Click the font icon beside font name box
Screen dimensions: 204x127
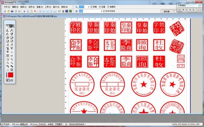point(76,11)
